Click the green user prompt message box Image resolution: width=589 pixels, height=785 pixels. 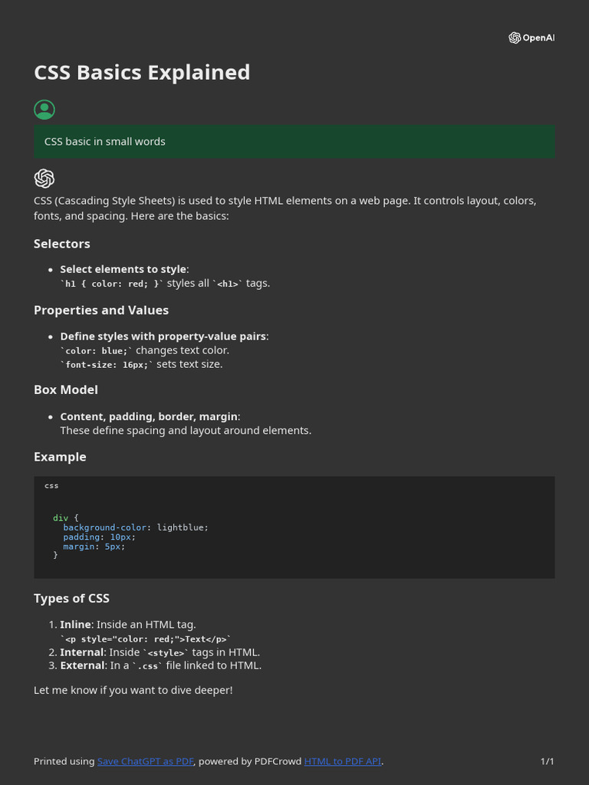pyautogui.click(x=294, y=142)
